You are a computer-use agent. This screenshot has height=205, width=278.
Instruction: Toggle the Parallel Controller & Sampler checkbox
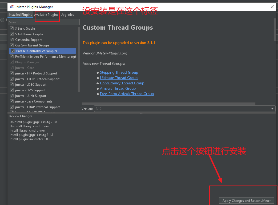(13, 51)
